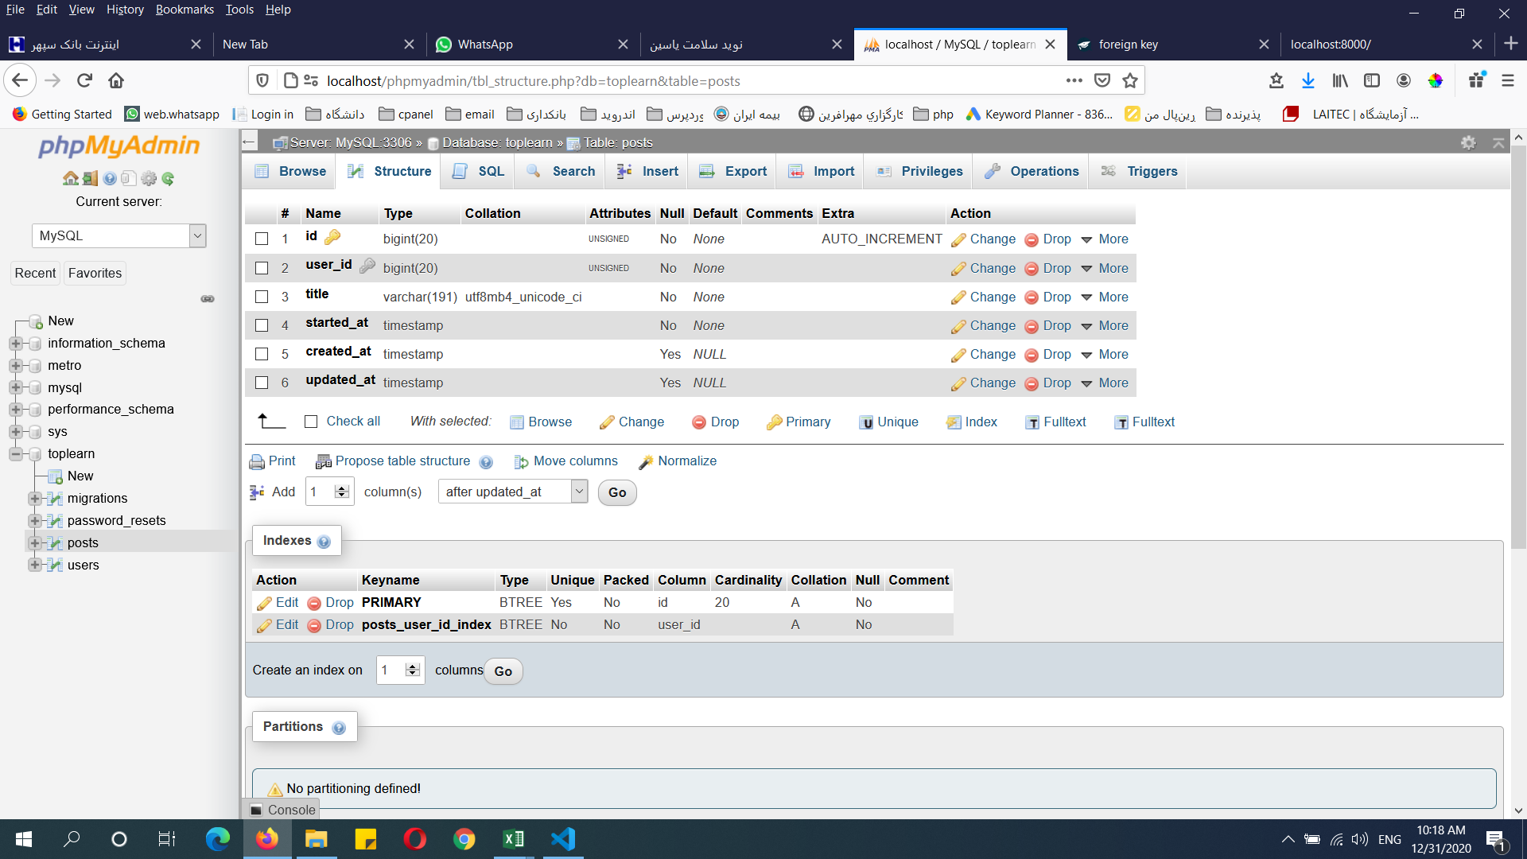
Task: Click the page vertical scrollbar
Action: pyautogui.click(x=1518, y=346)
